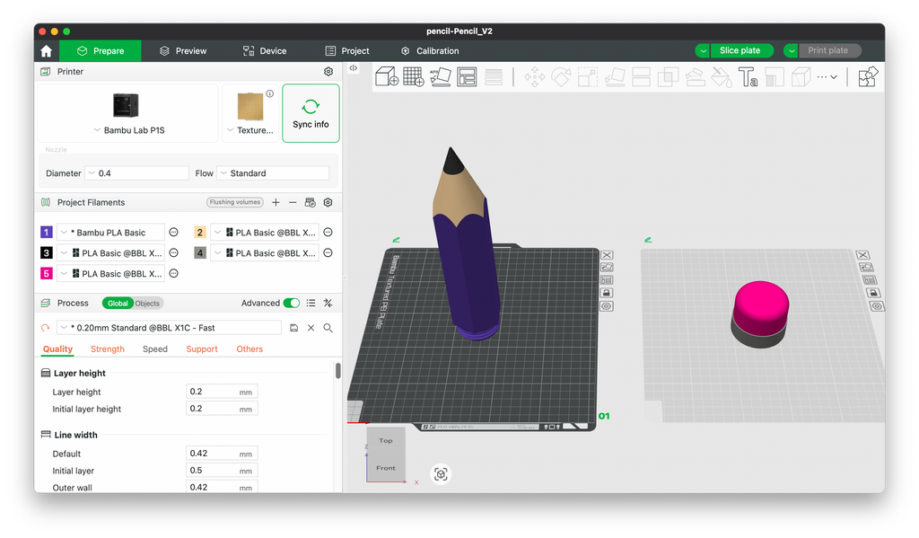Image resolution: width=919 pixels, height=538 pixels.
Task: Click the home icon
Action: [x=47, y=51]
